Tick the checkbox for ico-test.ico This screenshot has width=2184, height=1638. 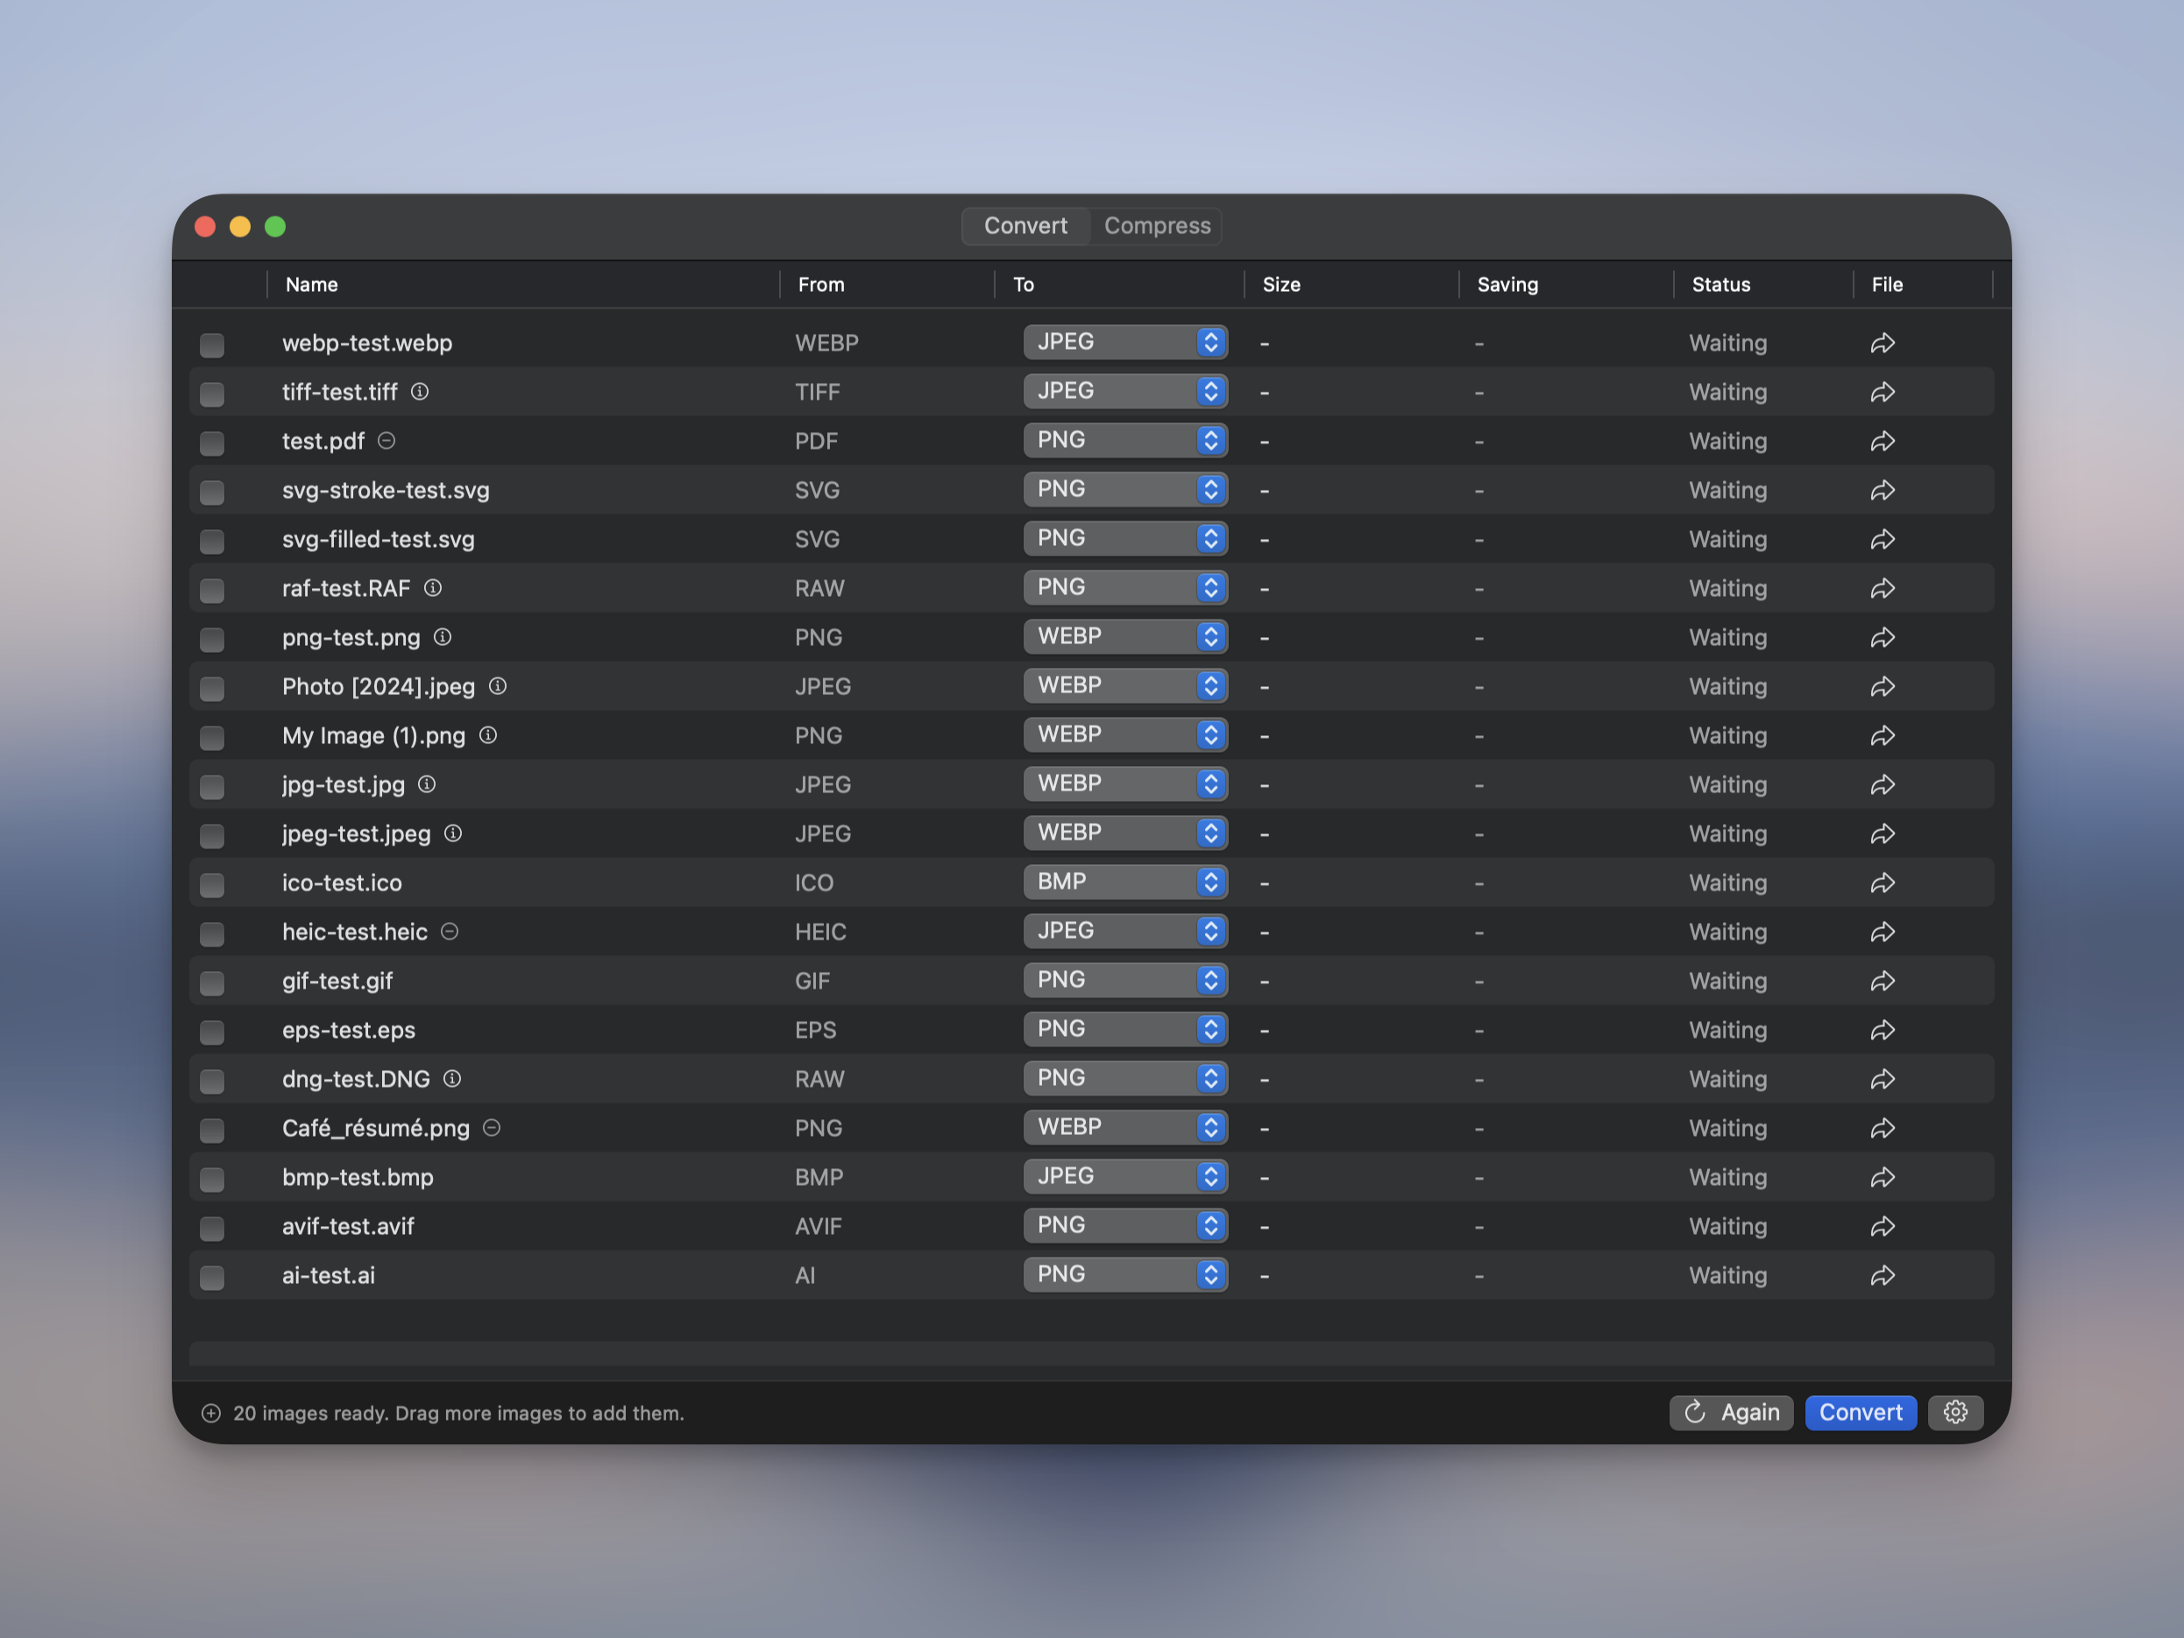click(212, 884)
